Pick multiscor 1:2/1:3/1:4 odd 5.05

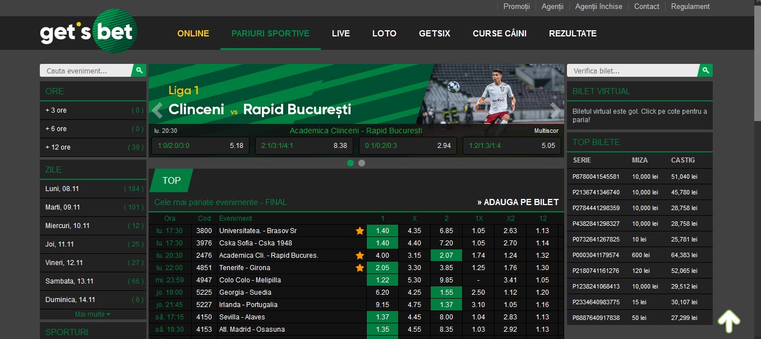point(511,146)
